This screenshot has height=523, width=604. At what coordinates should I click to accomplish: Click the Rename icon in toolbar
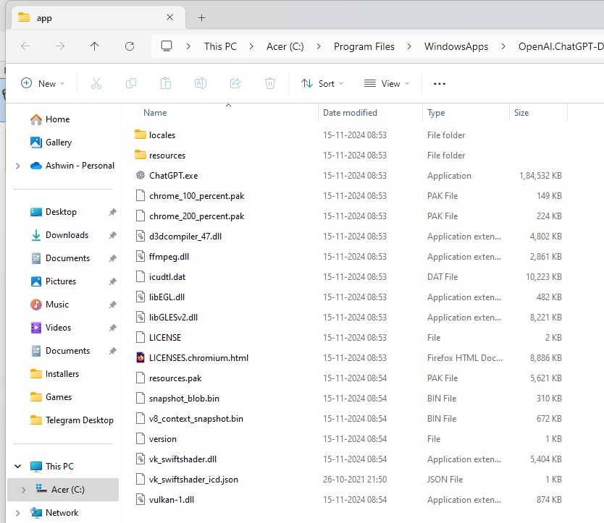click(x=201, y=83)
